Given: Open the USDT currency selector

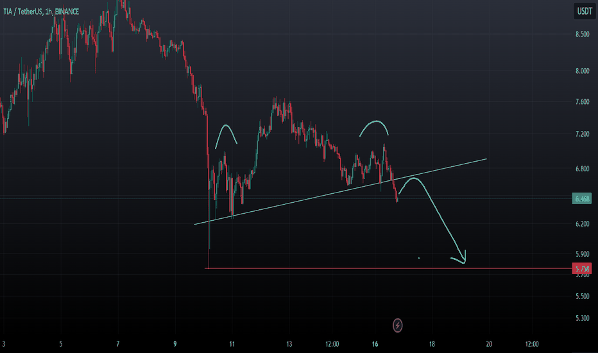Looking at the screenshot, I should [x=585, y=11].
